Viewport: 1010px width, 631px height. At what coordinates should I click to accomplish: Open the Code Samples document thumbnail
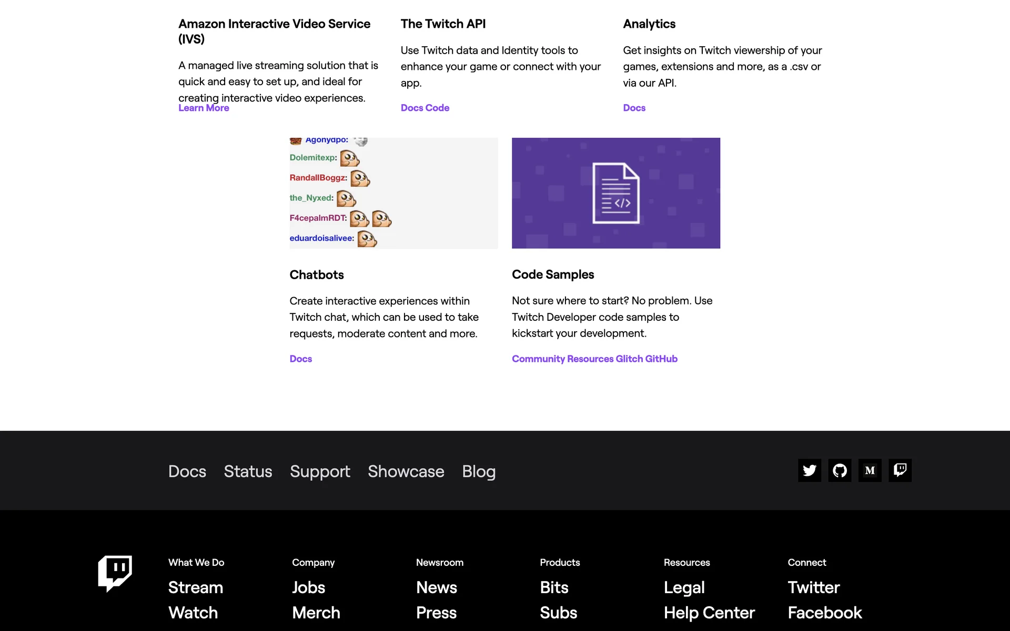(x=615, y=193)
